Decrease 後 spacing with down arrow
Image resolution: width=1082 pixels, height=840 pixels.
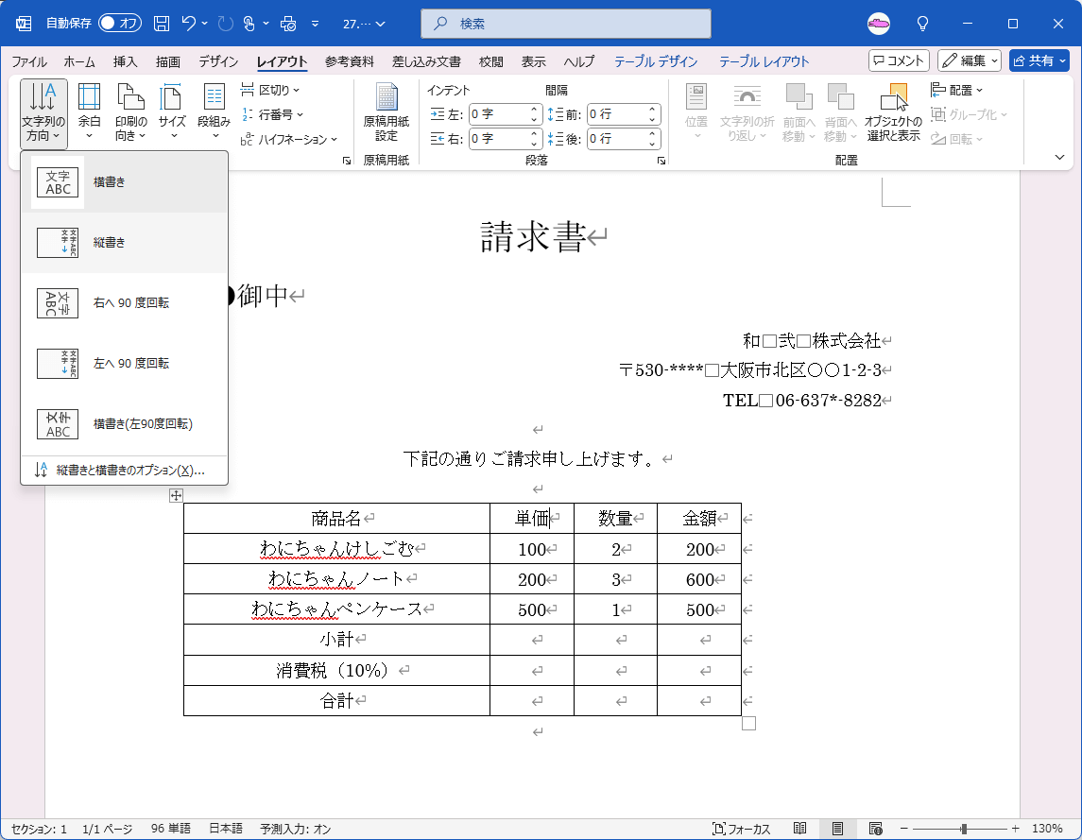click(652, 145)
